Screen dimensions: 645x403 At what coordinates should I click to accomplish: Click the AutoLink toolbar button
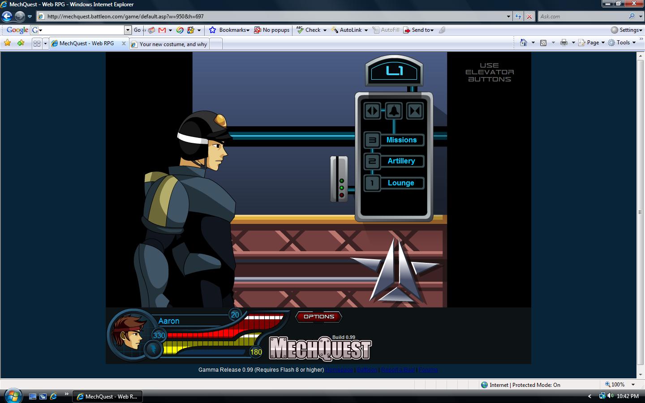click(346, 30)
